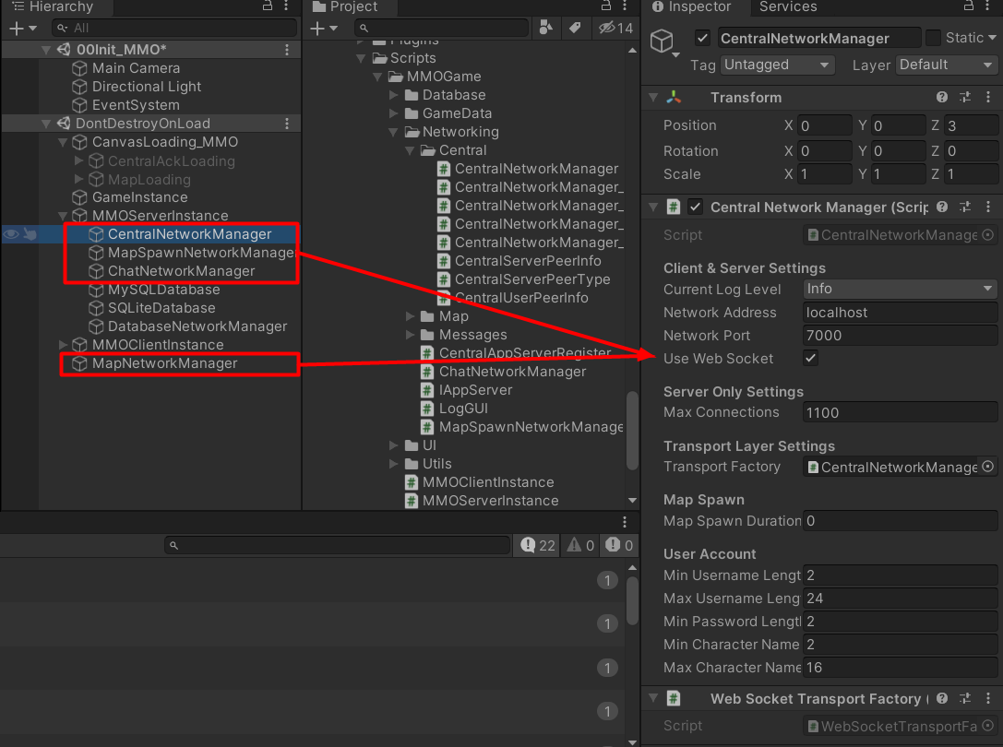
Task: Expand the GameData folder
Action: click(x=393, y=113)
